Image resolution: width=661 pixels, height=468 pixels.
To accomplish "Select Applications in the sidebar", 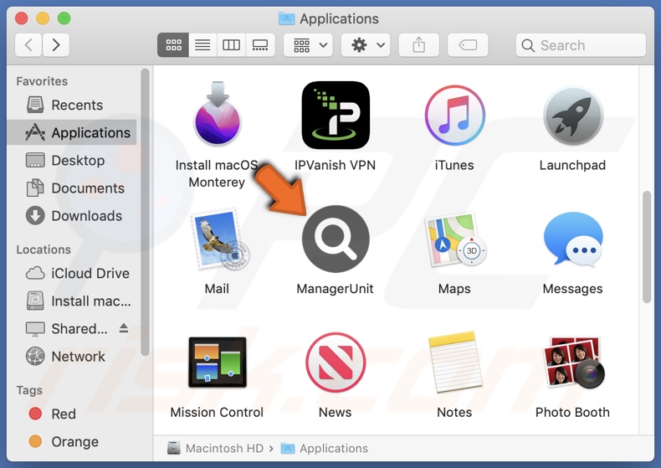I will point(72,133).
